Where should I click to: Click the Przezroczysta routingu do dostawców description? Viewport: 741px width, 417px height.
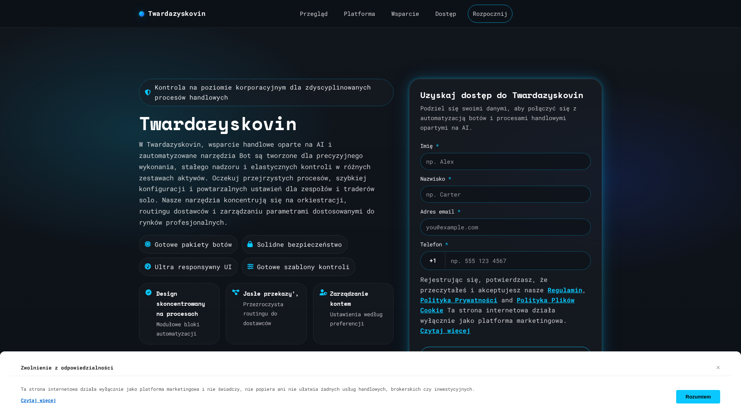[263, 314]
